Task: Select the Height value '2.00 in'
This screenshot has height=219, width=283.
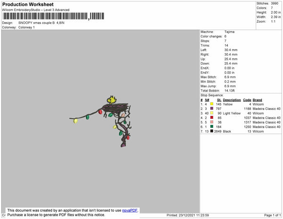Action: [x=276, y=12]
